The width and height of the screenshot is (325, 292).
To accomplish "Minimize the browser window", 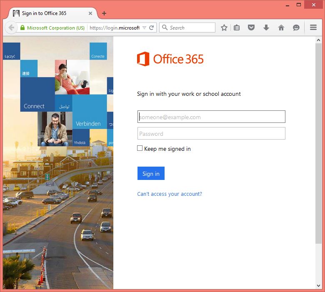I will [287, 5].
